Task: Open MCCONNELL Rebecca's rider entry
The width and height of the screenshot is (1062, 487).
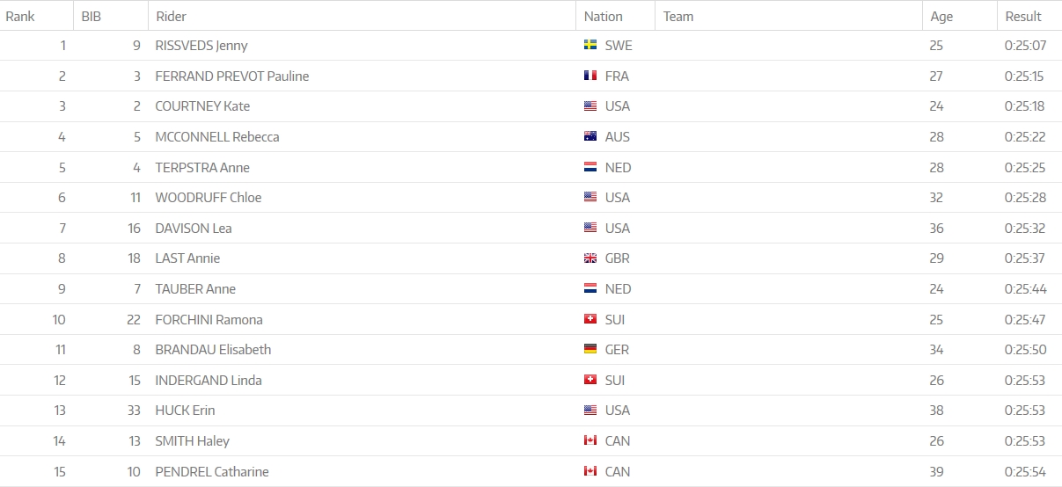Action: pos(216,137)
